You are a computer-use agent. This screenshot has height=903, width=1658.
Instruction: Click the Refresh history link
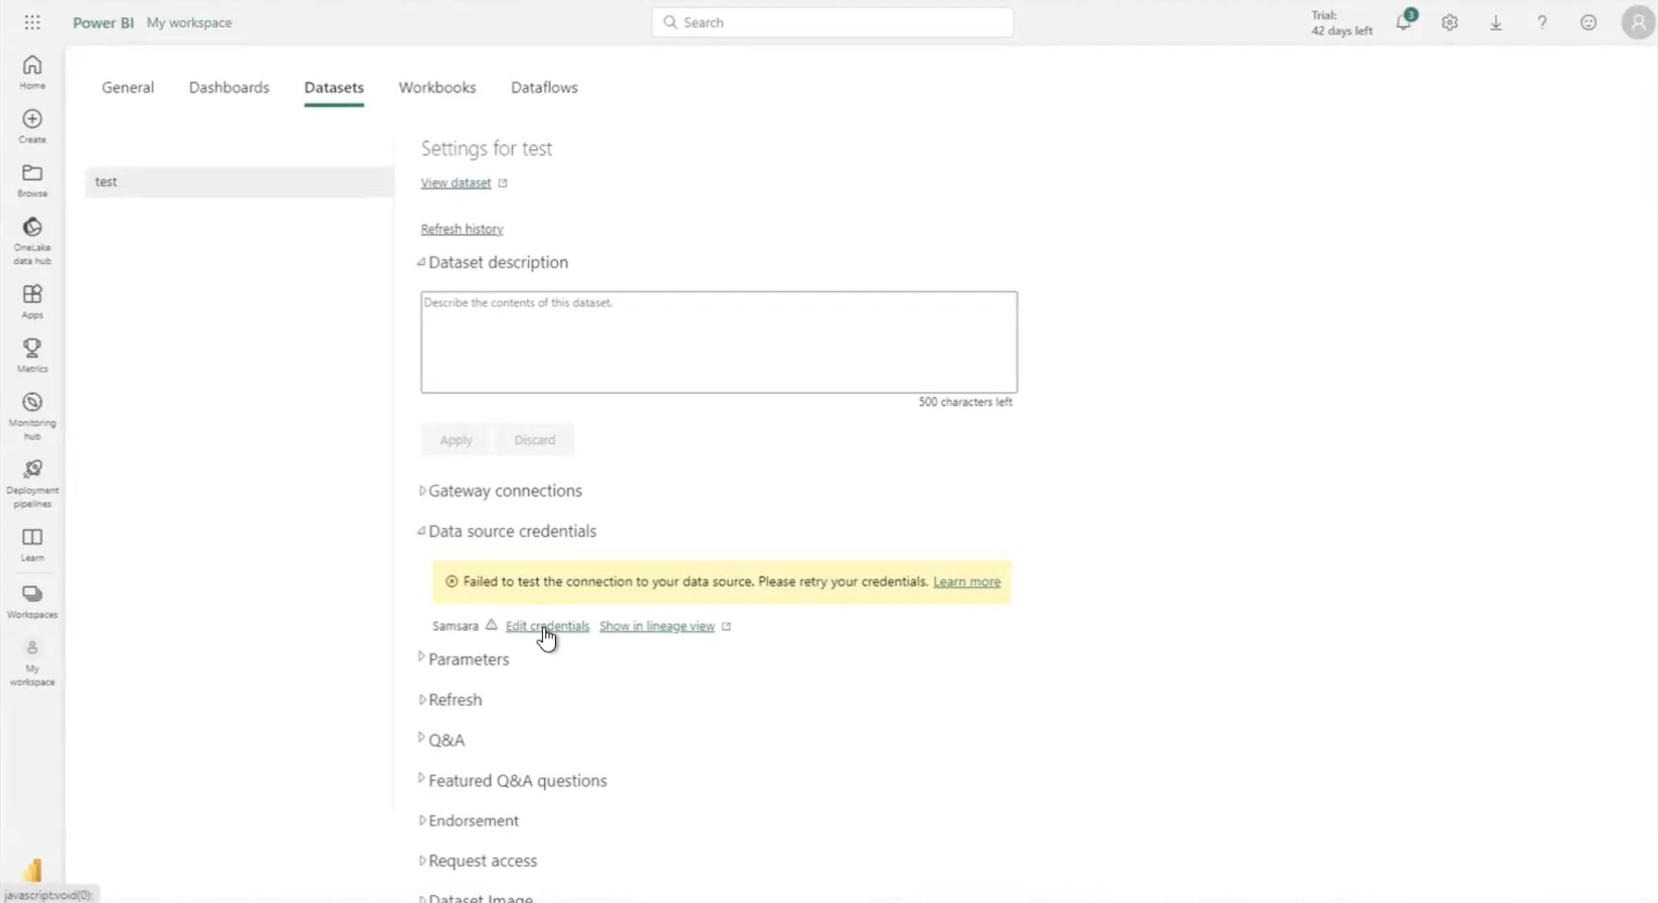pyautogui.click(x=461, y=228)
